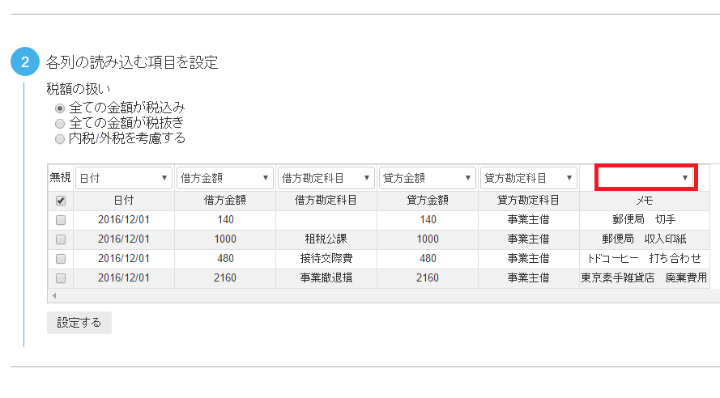
Task: Open the empty dropdown above メモ column
Action: point(645,177)
